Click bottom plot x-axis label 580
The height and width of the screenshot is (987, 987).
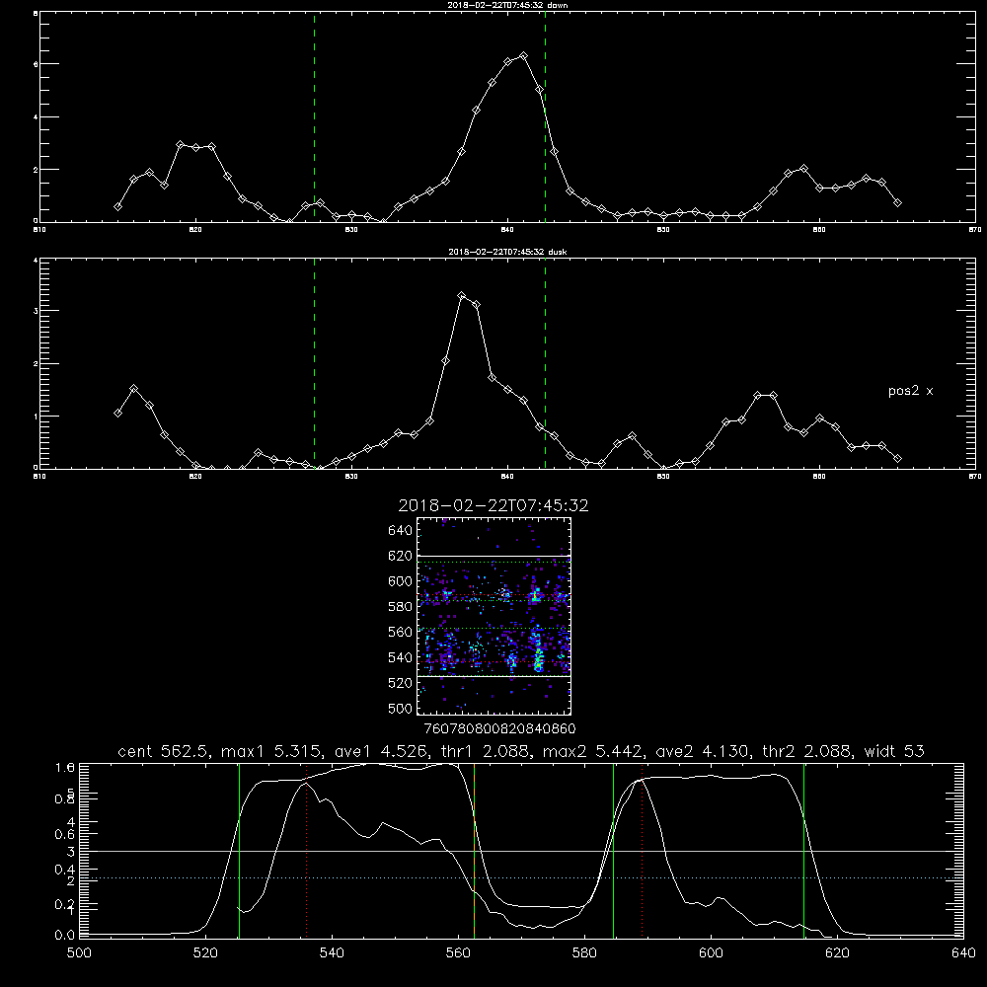584,953
